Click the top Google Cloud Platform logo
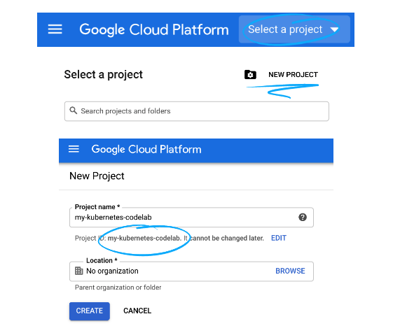 [154, 29]
